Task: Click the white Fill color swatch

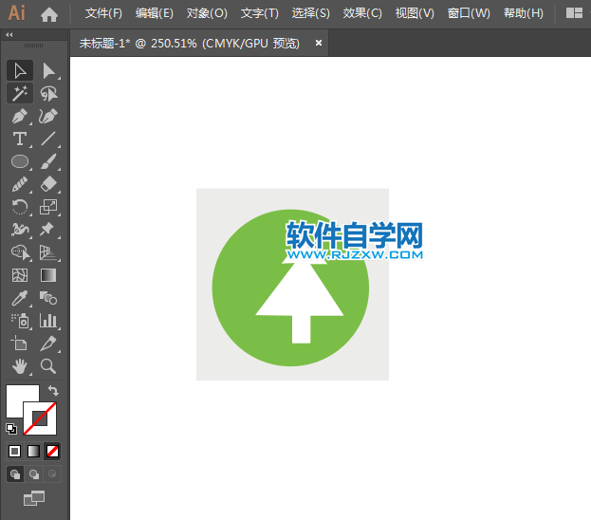Action: (16, 396)
